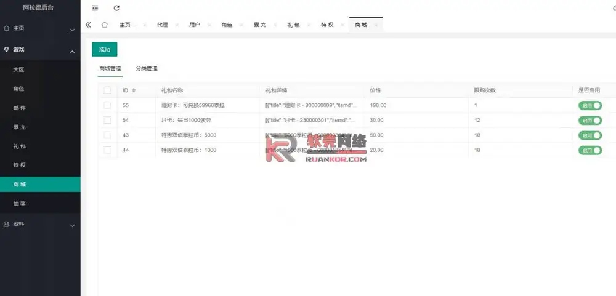Check the checkbox for row ID 43

coord(107,135)
